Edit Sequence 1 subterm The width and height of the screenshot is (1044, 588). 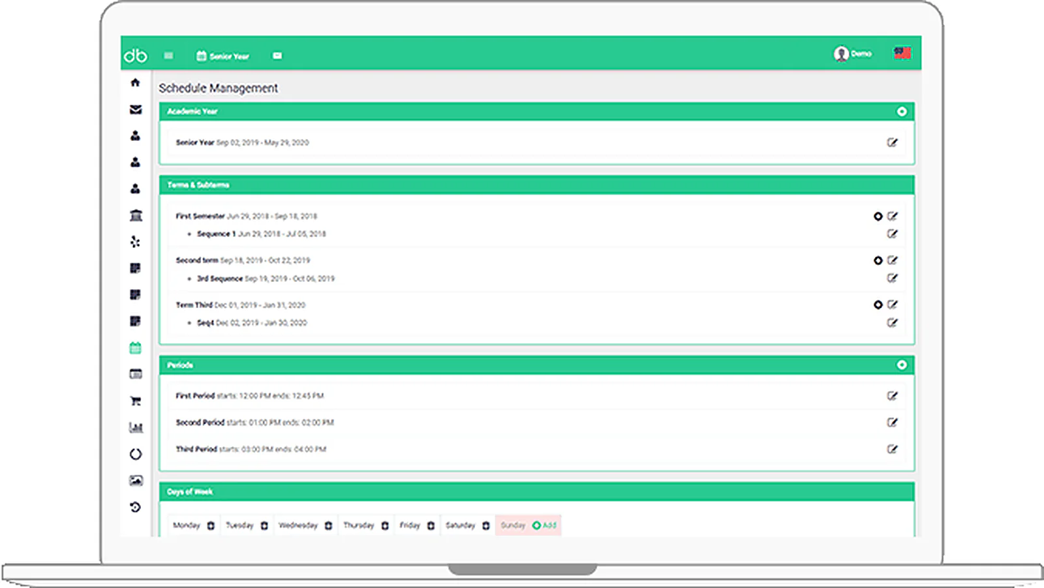(893, 234)
